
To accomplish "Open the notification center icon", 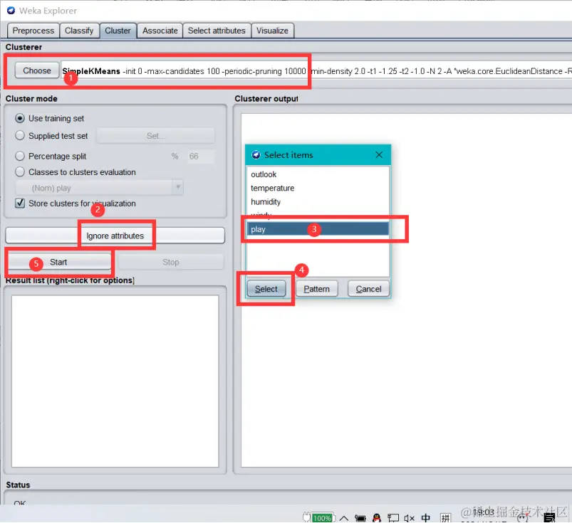I will point(549,517).
